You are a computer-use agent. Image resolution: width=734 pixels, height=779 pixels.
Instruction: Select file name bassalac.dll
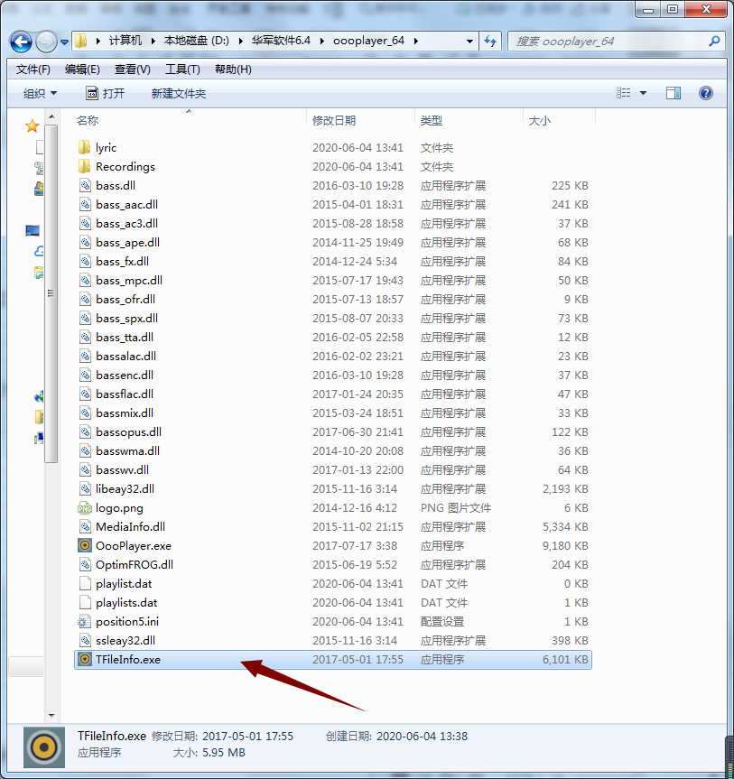[125, 357]
